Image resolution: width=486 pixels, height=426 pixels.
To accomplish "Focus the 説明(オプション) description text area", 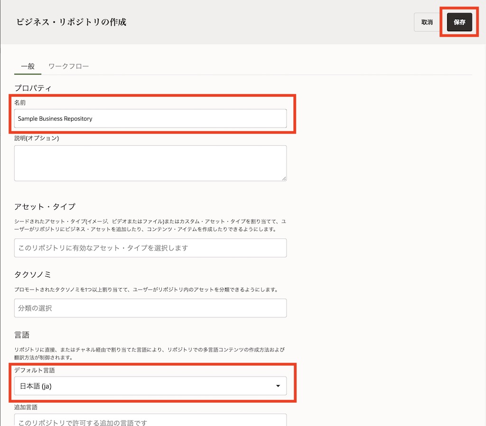I will [150, 163].
